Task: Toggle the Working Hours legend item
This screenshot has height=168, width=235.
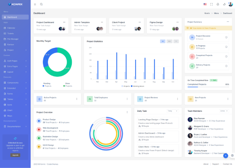Action: click(x=138, y=86)
